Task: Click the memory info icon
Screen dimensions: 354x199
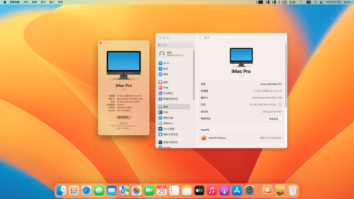Action: (x=280, y=105)
